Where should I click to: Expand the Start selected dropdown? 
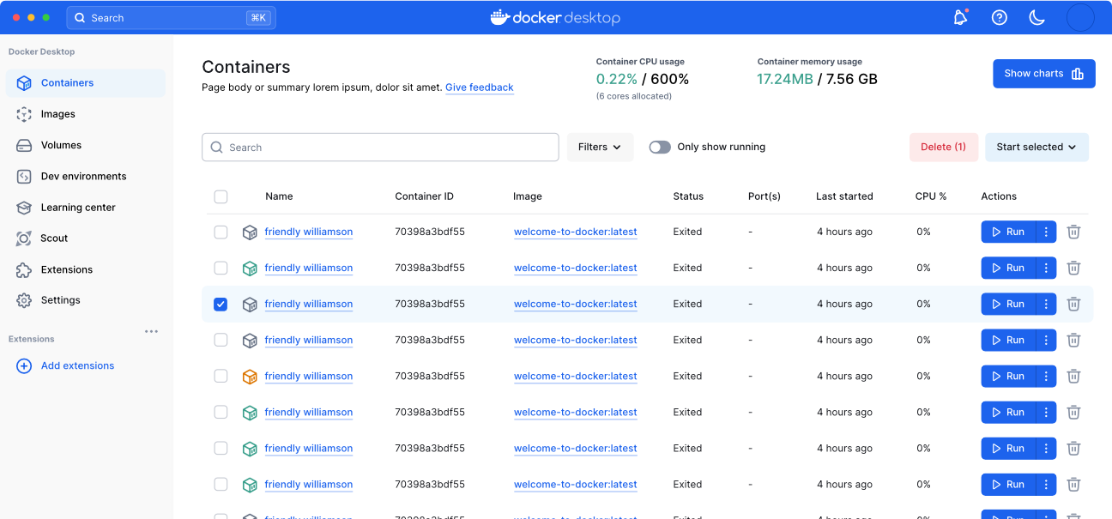pyautogui.click(x=1036, y=148)
